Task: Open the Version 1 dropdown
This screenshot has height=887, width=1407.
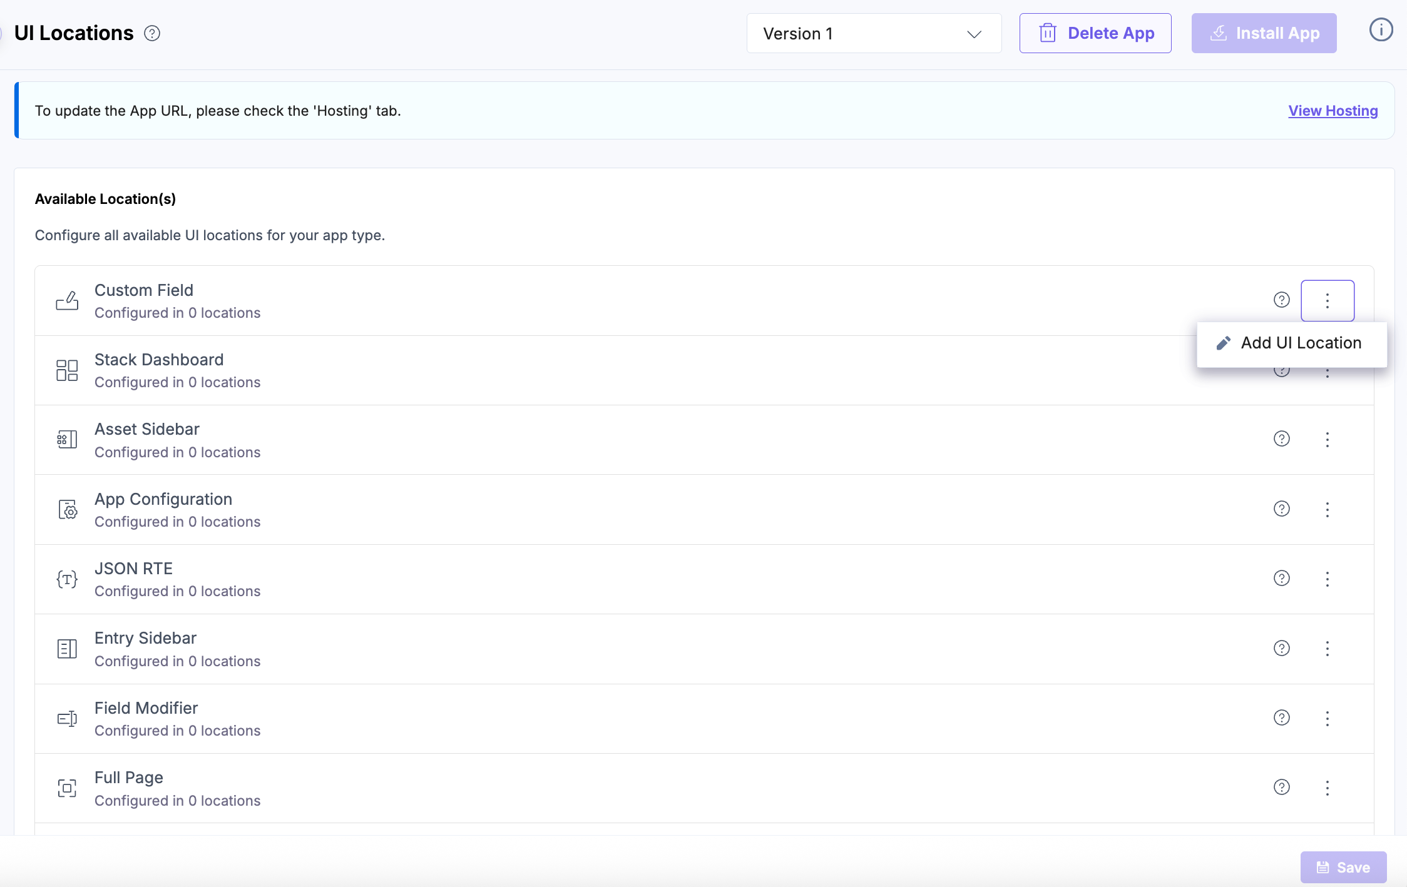Action: pos(873,34)
